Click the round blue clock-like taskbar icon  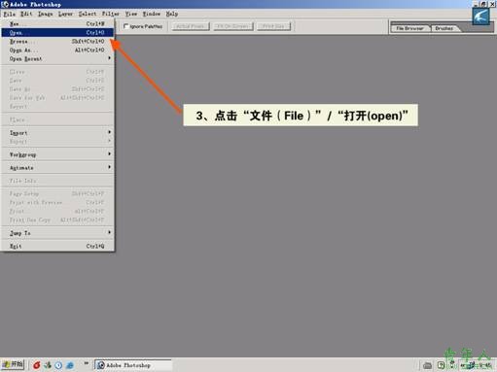[58, 365]
